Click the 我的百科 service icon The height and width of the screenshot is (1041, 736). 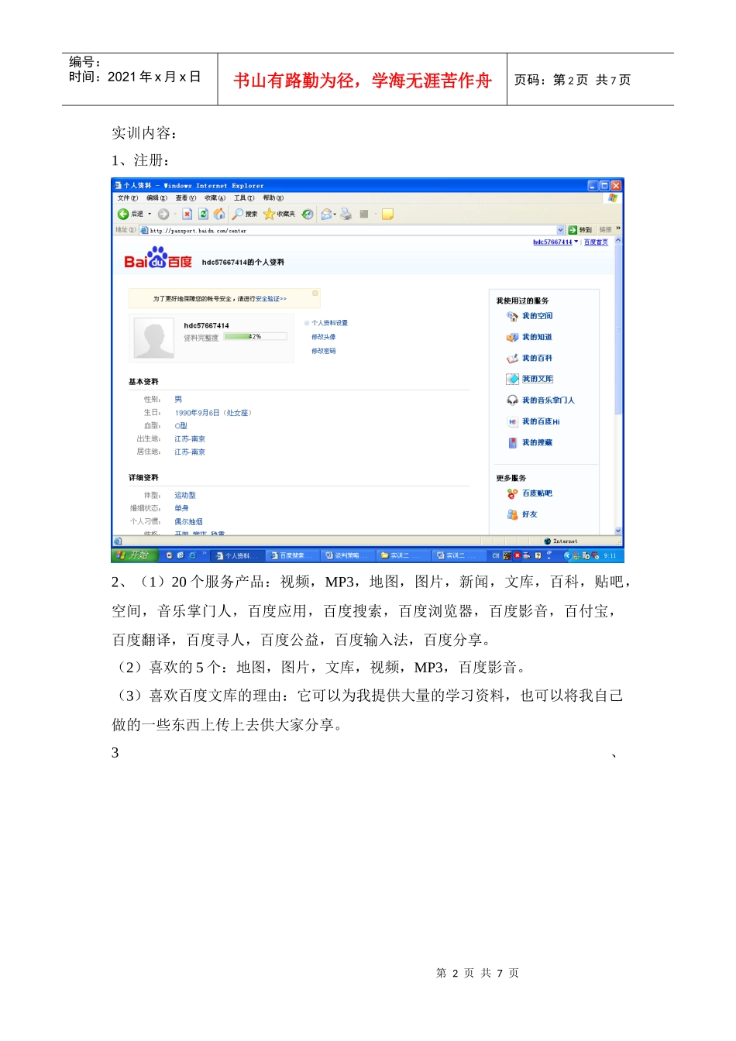click(512, 358)
